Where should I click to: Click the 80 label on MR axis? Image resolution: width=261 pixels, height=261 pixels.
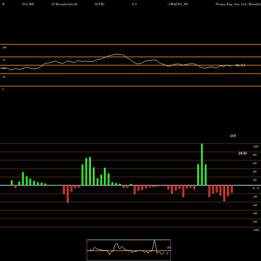[x=255, y=155]
